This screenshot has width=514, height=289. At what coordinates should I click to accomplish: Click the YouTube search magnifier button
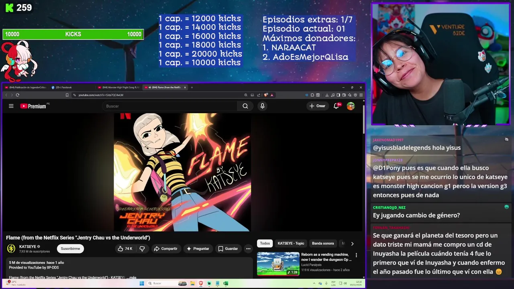click(245, 106)
